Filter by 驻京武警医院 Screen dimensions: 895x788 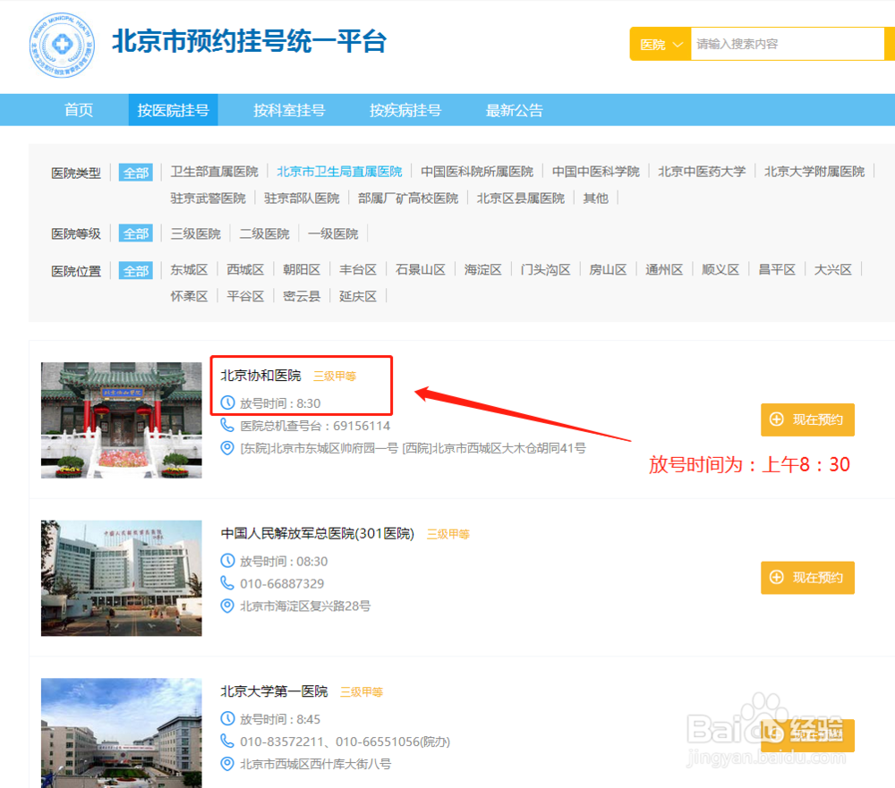coord(209,198)
